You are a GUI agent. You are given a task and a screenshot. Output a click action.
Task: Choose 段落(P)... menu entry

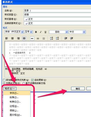[x=17, y=97]
